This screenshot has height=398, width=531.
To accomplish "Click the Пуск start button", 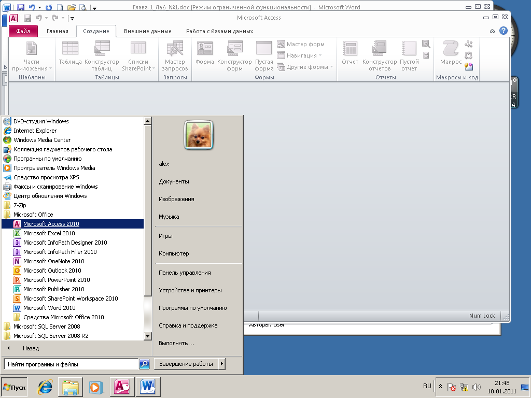I will [14, 387].
